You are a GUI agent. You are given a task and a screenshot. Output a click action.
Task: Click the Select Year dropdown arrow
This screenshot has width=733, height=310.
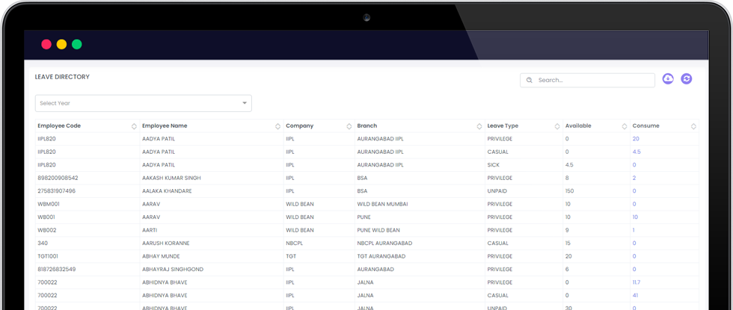pyautogui.click(x=244, y=103)
